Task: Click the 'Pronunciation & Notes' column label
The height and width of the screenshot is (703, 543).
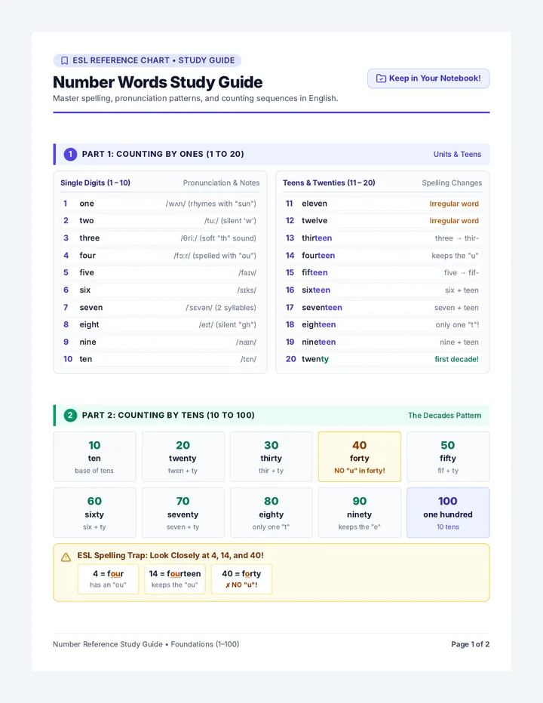Action: tap(221, 183)
